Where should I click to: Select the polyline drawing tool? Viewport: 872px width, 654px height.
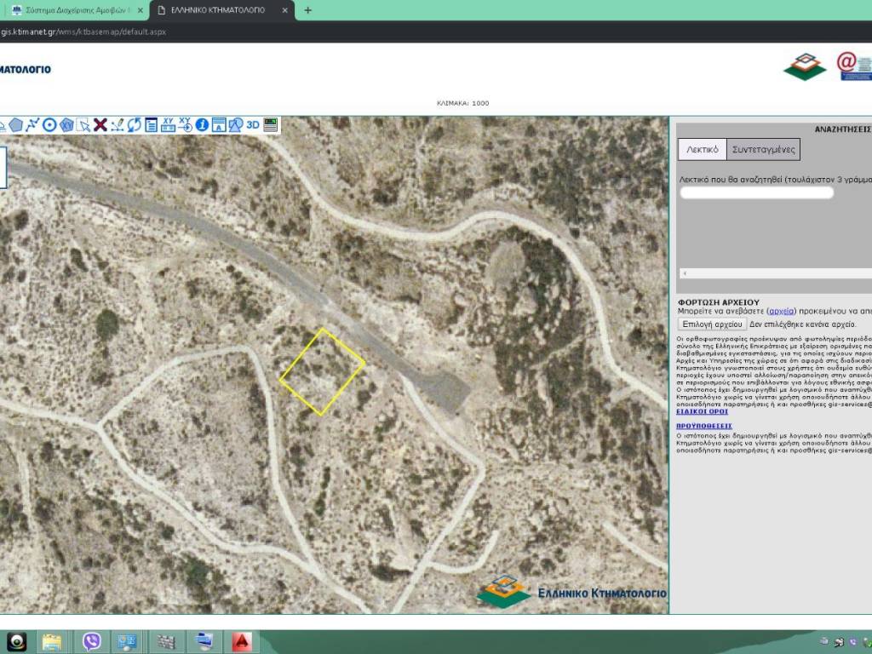click(32, 125)
